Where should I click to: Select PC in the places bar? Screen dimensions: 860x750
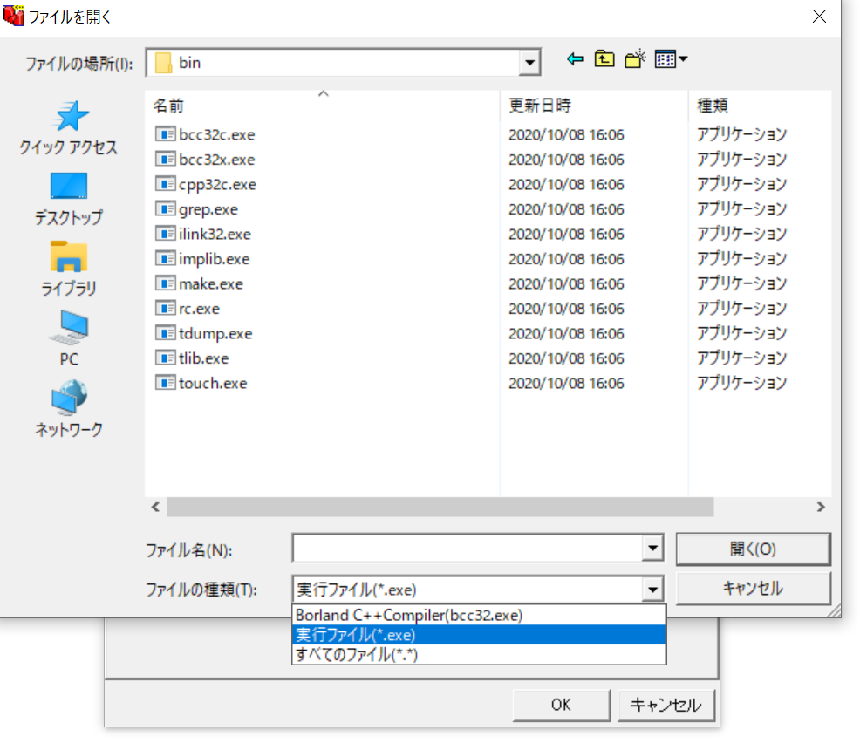coord(69,339)
